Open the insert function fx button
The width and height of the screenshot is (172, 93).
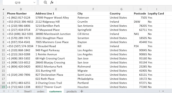52,3
